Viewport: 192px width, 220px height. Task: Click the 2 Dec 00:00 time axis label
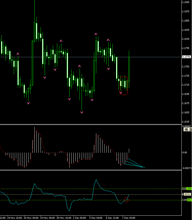point(79,218)
